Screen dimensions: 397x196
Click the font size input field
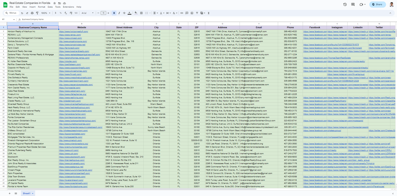[104, 13]
